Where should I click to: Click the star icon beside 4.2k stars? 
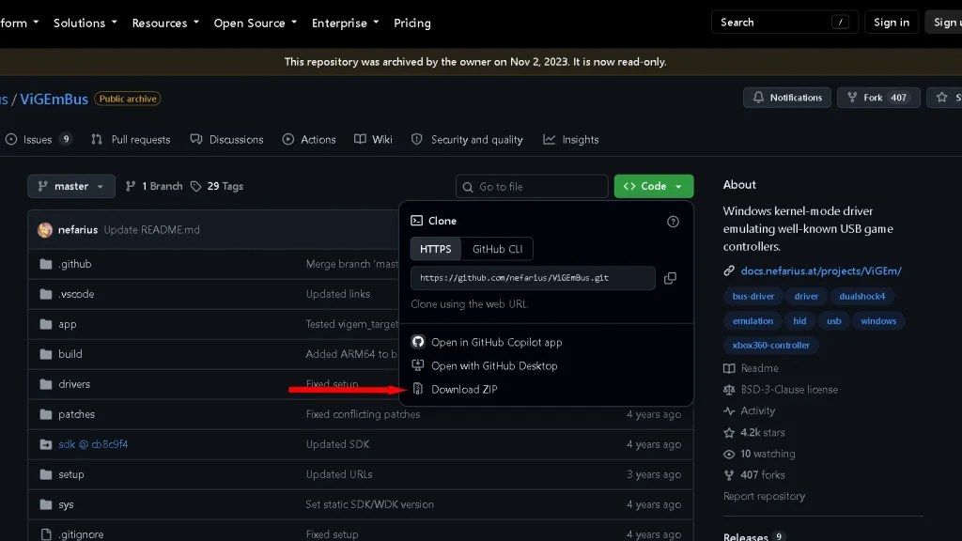[729, 432]
